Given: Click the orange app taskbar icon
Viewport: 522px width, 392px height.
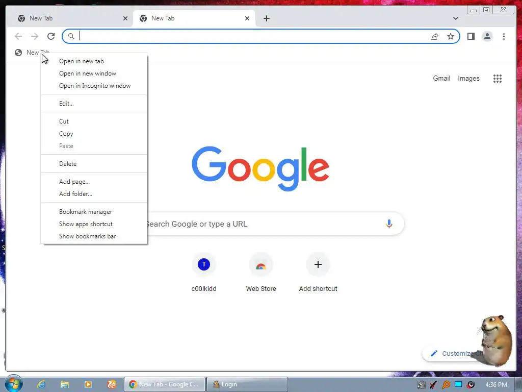Looking at the screenshot, I should point(112,384).
